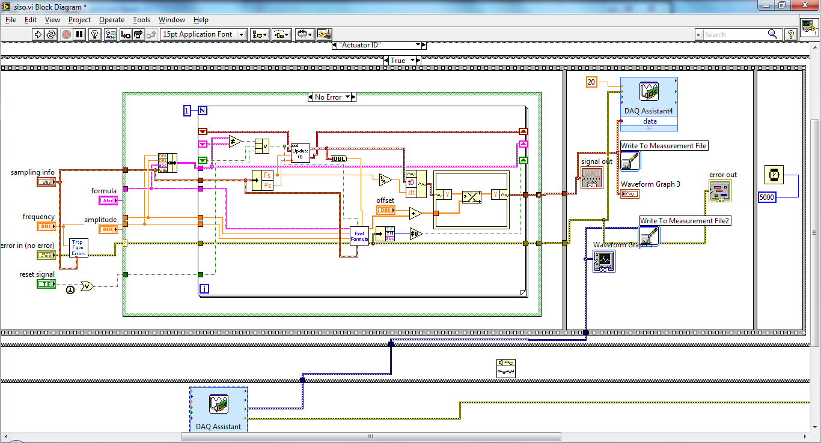Select the bottom DAQ Assistant express VI
The width and height of the screenshot is (821, 443).
(218, 409)
